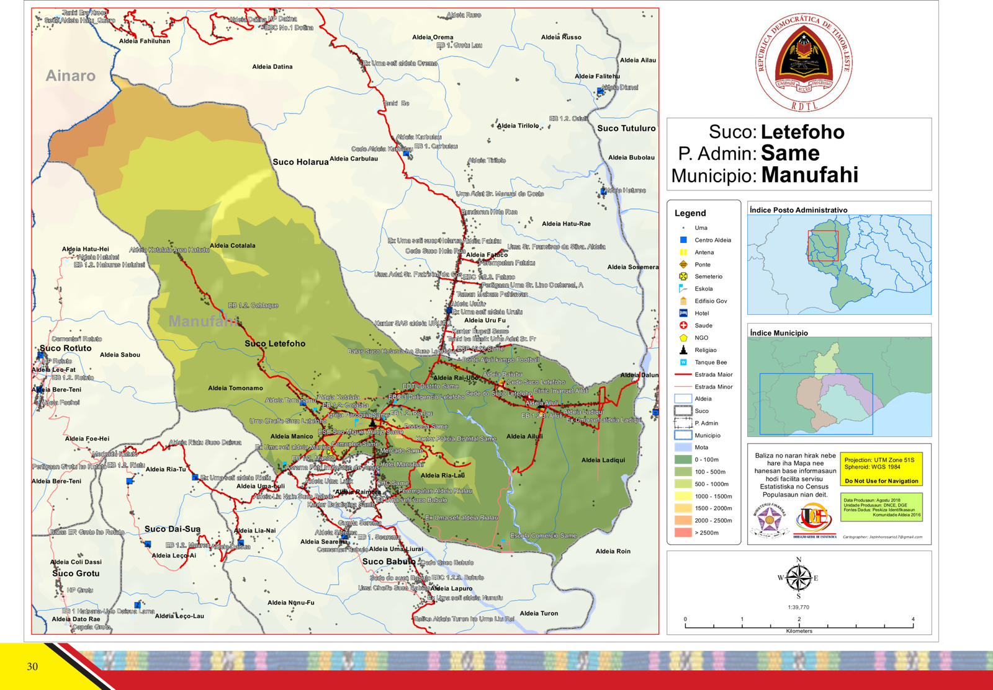Click the salmon red legend swatch
993x690 pixels.
tap(683, 533)
